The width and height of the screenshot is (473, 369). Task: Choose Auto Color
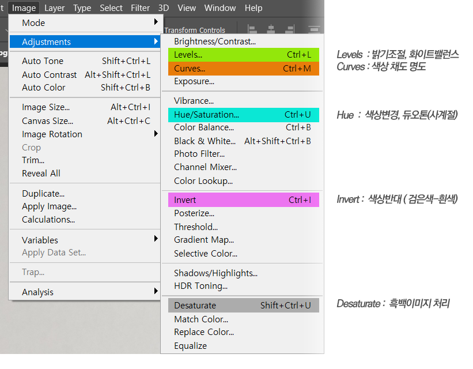[x=85, y=88]
